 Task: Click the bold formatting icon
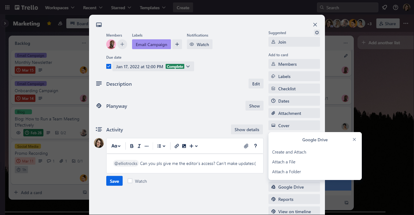(132, 146)
